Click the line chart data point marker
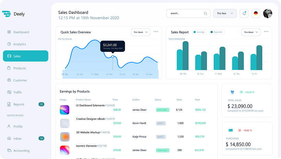The height and width of the screenshot is (159, 281). coord(113,56)
